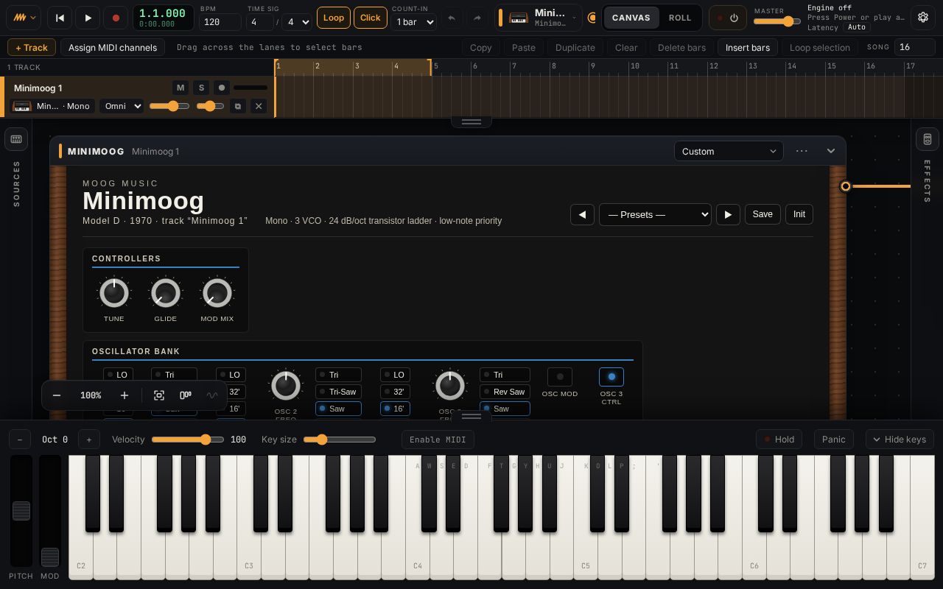This screenshot has height=589, width=943.
Task: Toggle the OSC MOD switch
Action: 560,377
